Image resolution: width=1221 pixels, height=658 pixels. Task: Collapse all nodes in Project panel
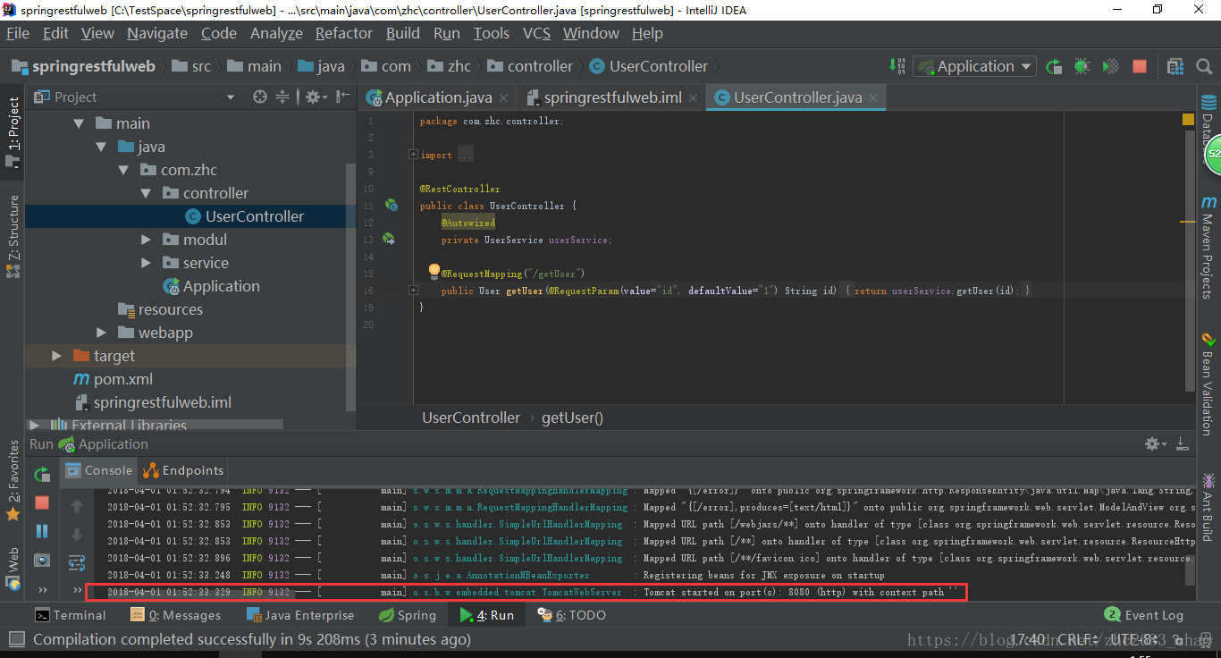282,97
